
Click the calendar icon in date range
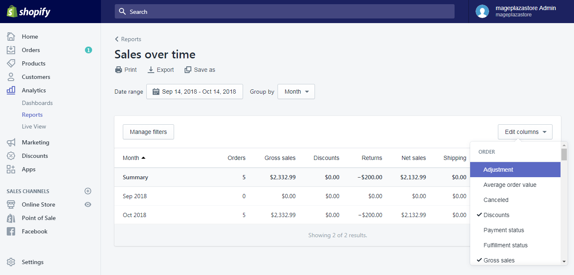[x=156, y=92]
